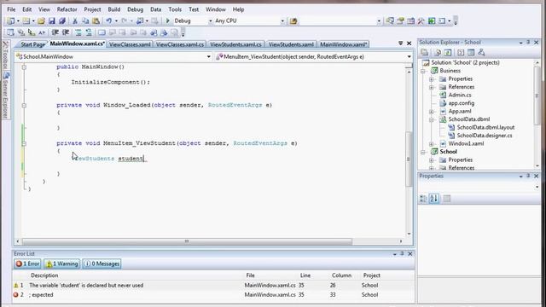Click the Start Page green toolbar icon
The image size is (546, 307).
click(432, 21)
